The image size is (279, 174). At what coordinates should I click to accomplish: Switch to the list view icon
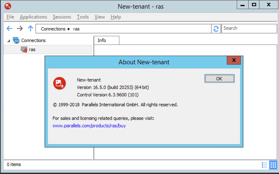pos(264,165)
